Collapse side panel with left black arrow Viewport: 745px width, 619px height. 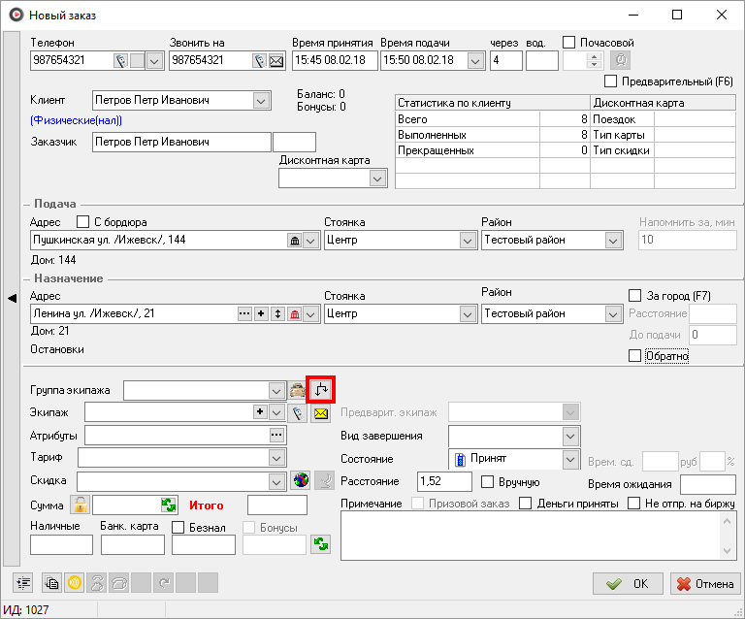click(x=12, y=298)
